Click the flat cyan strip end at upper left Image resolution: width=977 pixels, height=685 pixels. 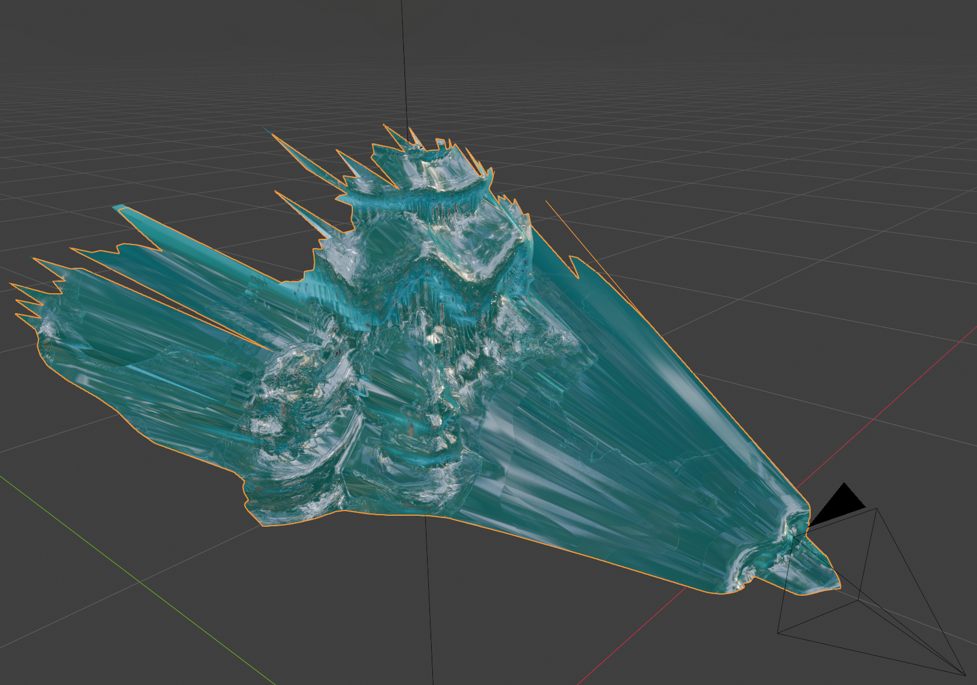123,209
